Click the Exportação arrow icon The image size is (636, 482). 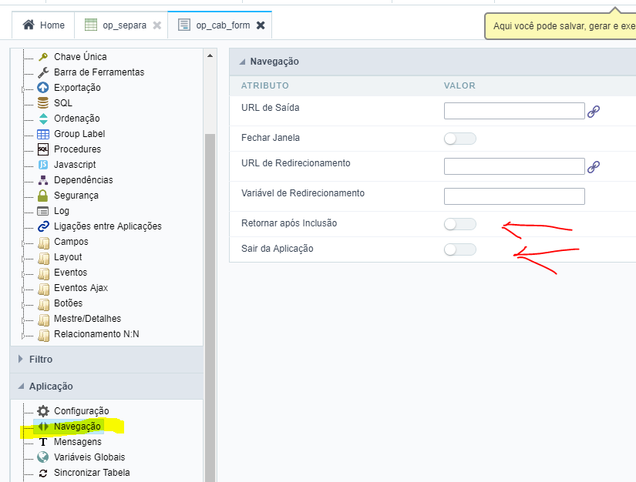43,88
